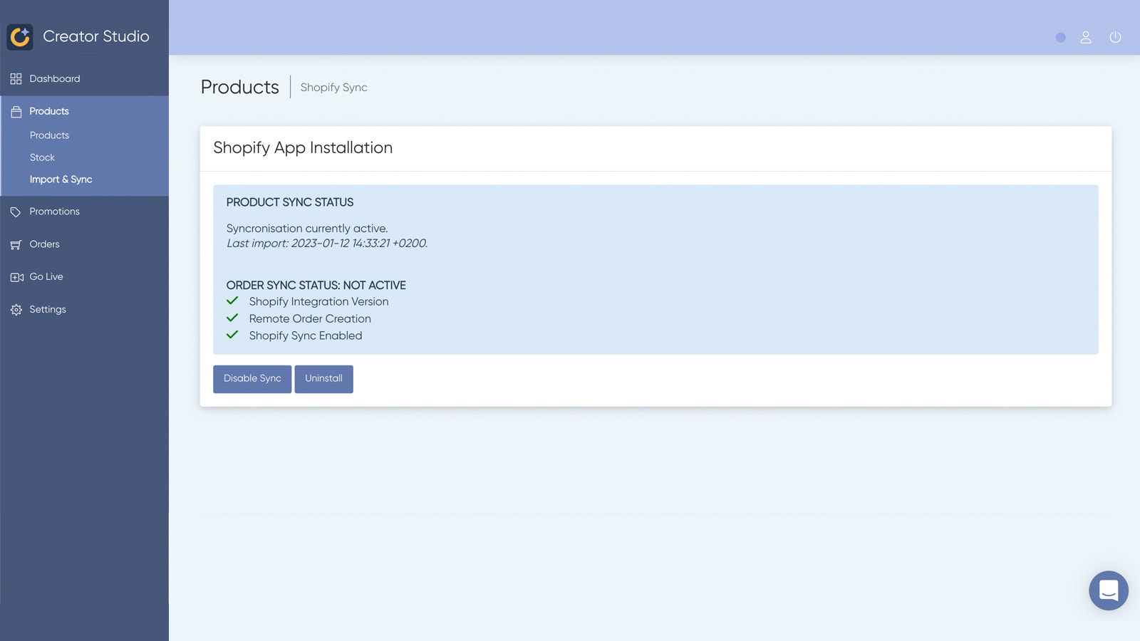This screenshot has width=1140, height=641.
Task: Click the Products page heading
Action: point(239,87)
